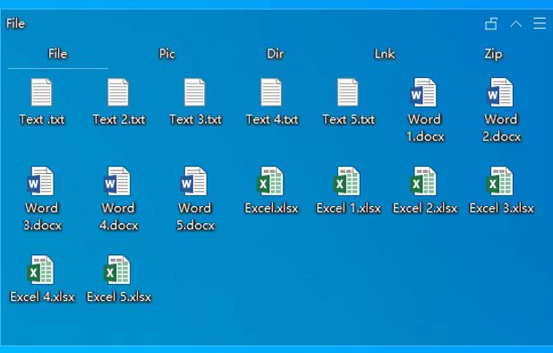This screenshot has width=553, height=353.
Task: Click the "Text 5.txt" name label
Action: point(348,119)
